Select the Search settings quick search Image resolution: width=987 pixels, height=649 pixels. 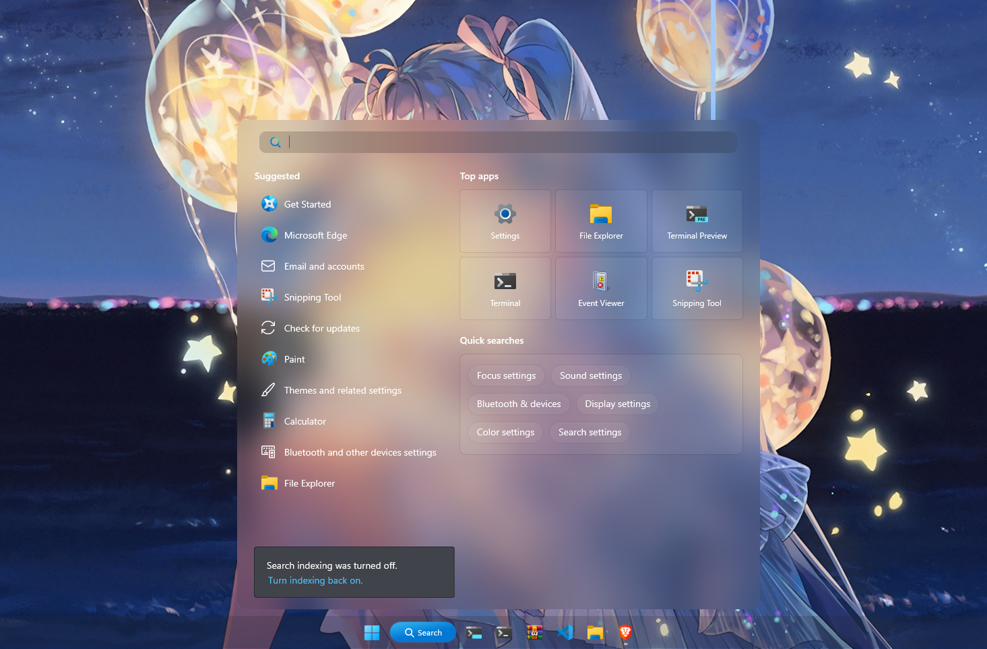click(590, 432)
